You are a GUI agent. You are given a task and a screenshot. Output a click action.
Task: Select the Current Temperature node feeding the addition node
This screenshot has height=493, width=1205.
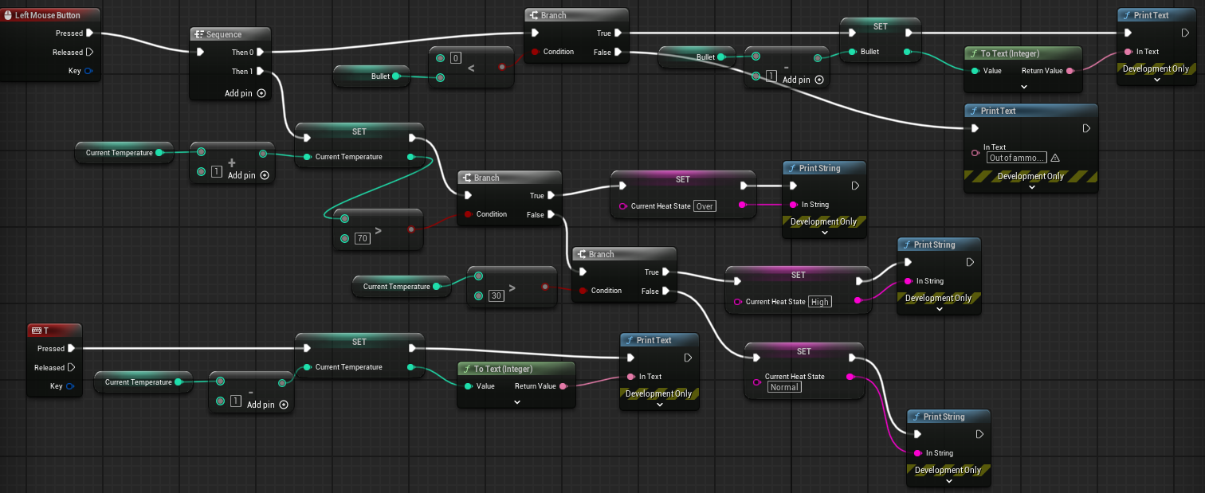tap(124, 153)
